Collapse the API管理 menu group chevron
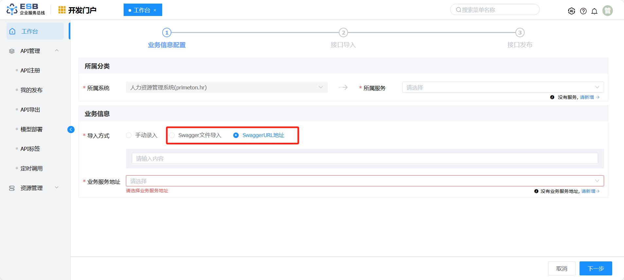This screenshot has width=624, height=280. tap(57, 51)
